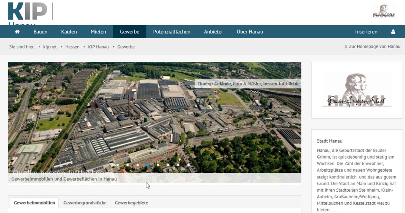Switch to the Gewerbegrundstücke tab

tap(85, 203)
